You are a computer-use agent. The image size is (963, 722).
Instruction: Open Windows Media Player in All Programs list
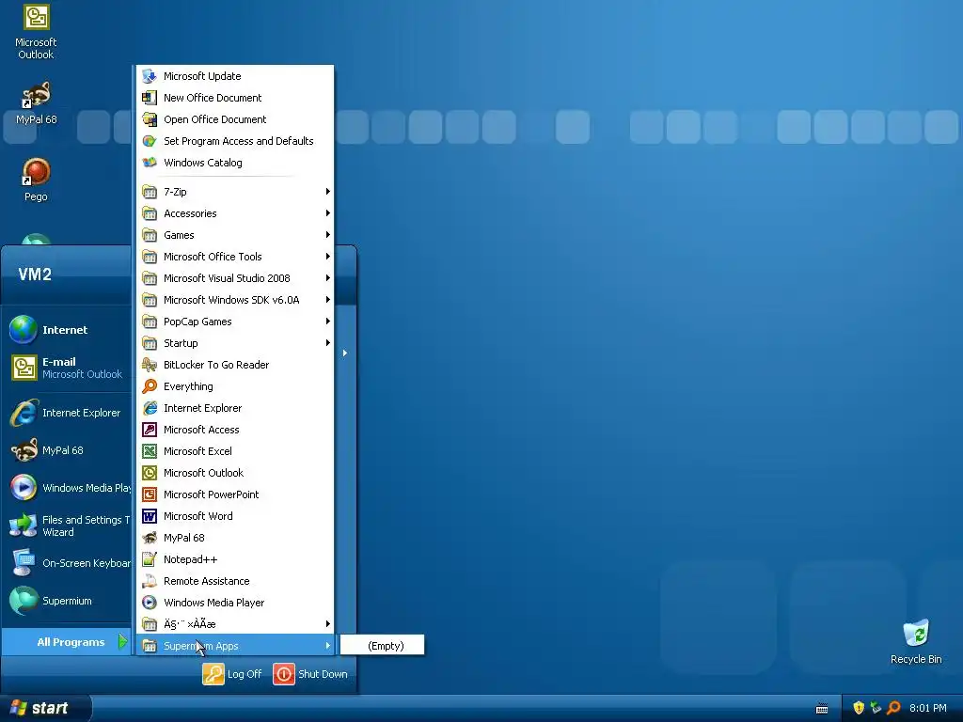click(x=234, y=603)
